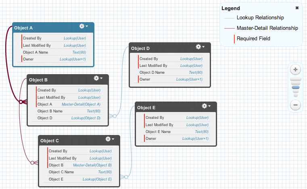Screen dimensions: 307x189
Task: Click the highlighted zoom slider level
Action: click(x=295, y=87)
